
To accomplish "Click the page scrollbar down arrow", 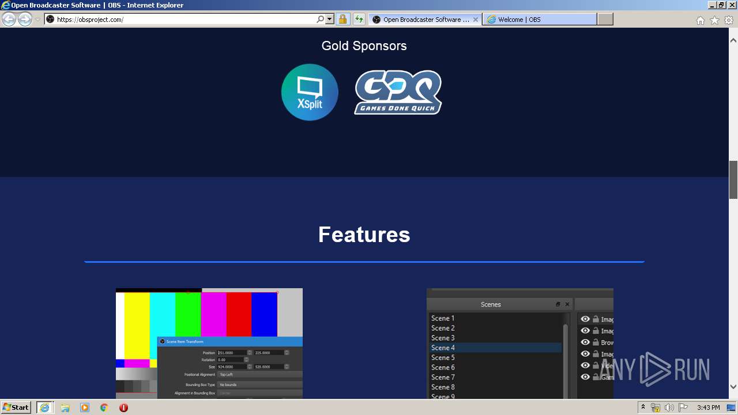I will click(733, 387).
